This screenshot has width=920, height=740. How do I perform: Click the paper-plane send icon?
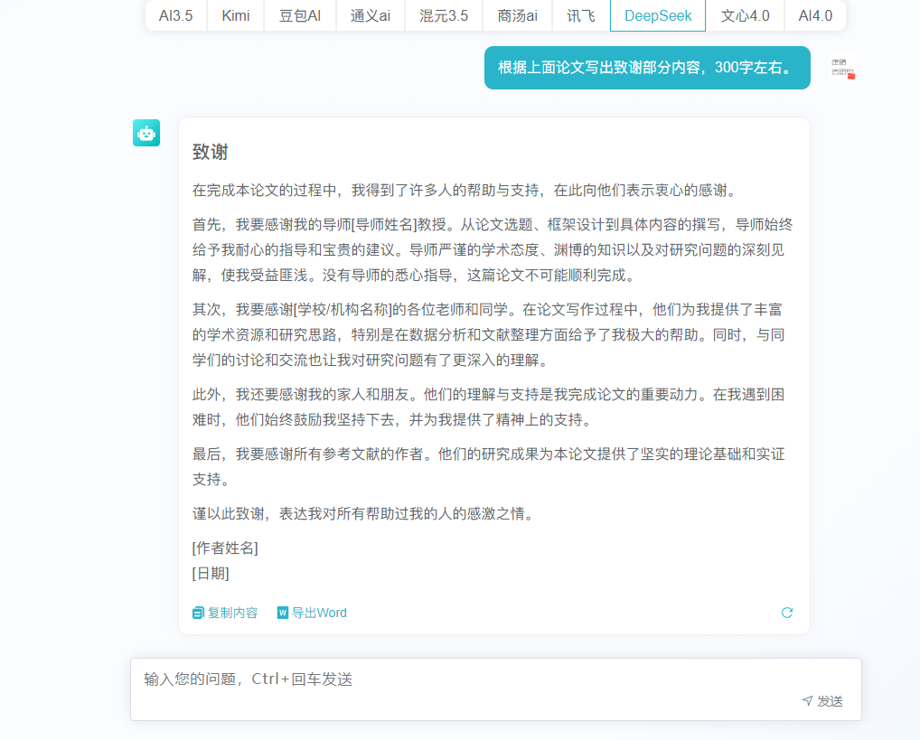(x=807, y=700)
